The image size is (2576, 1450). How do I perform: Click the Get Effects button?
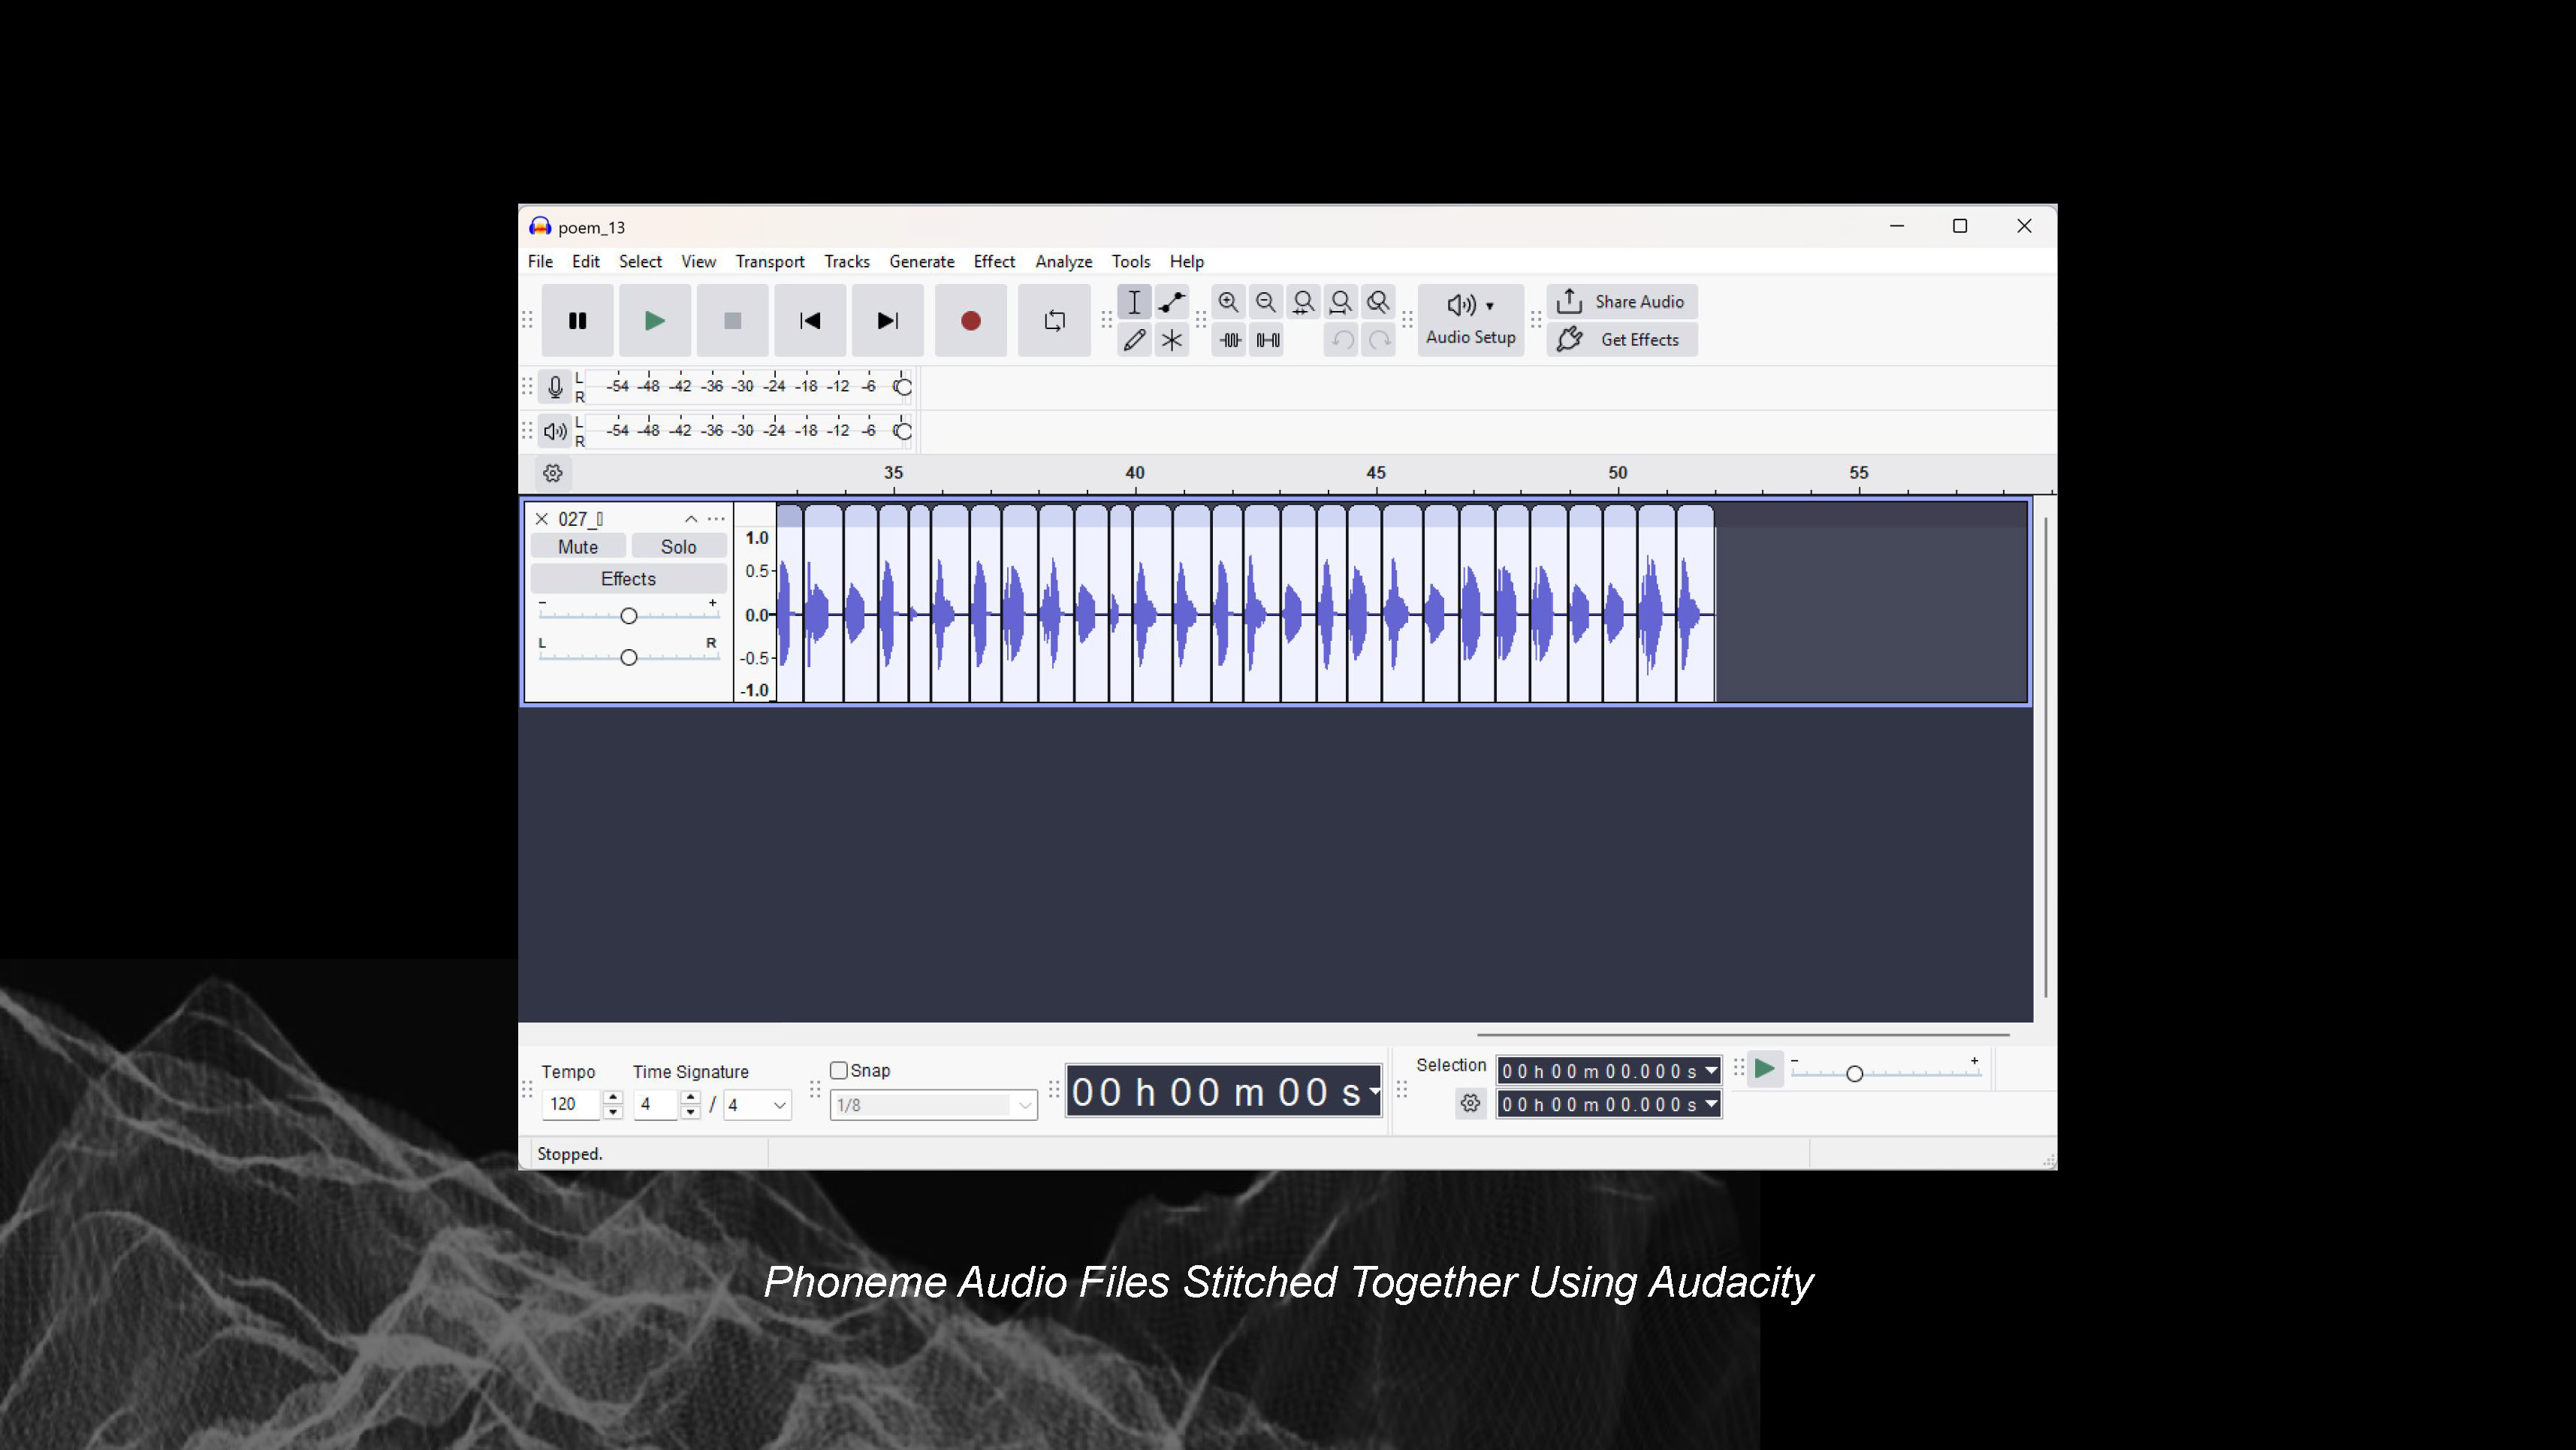click(1621, 340)
